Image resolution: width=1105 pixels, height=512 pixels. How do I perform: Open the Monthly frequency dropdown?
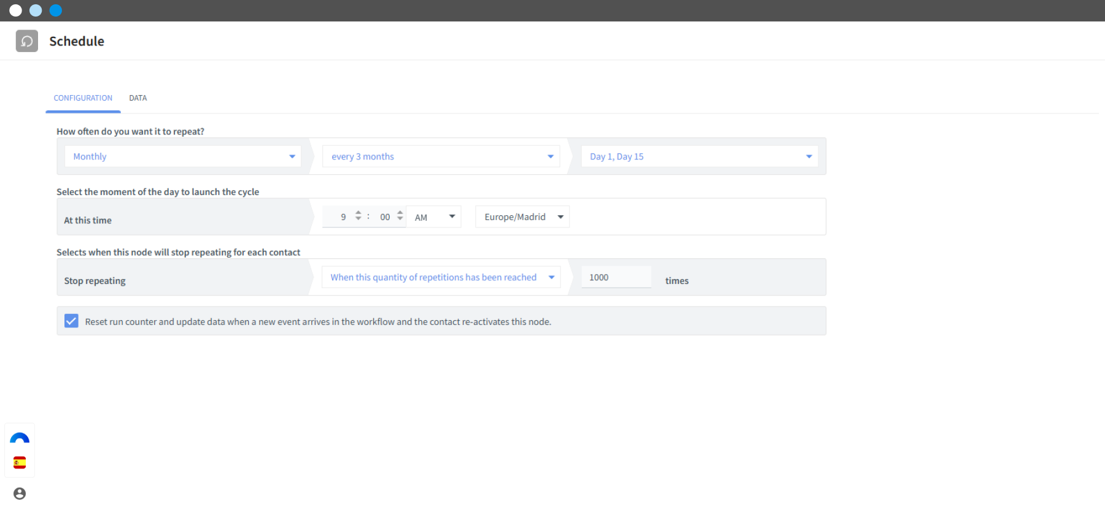[183, 156]
